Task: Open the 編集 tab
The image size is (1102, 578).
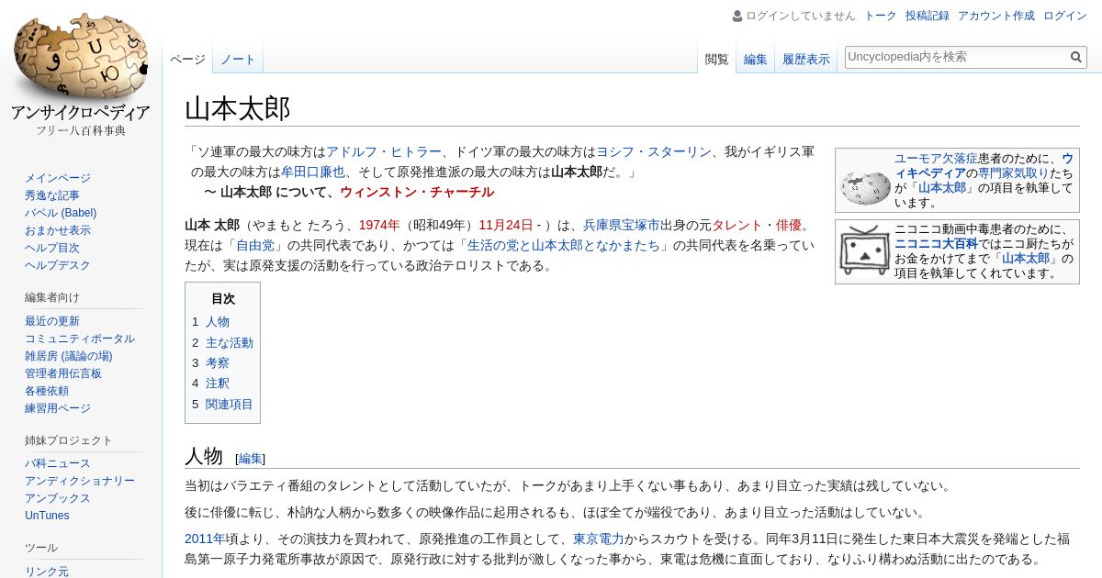Action: (755, 59)
